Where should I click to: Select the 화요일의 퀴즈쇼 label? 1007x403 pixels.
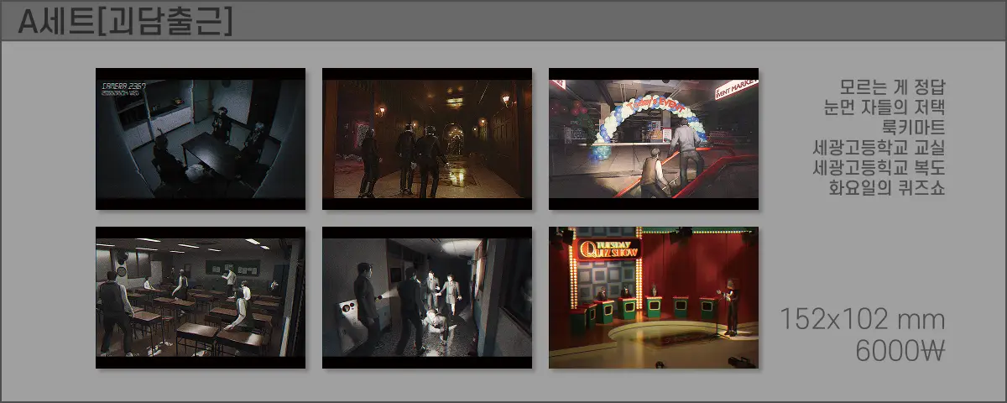(886, 188)
